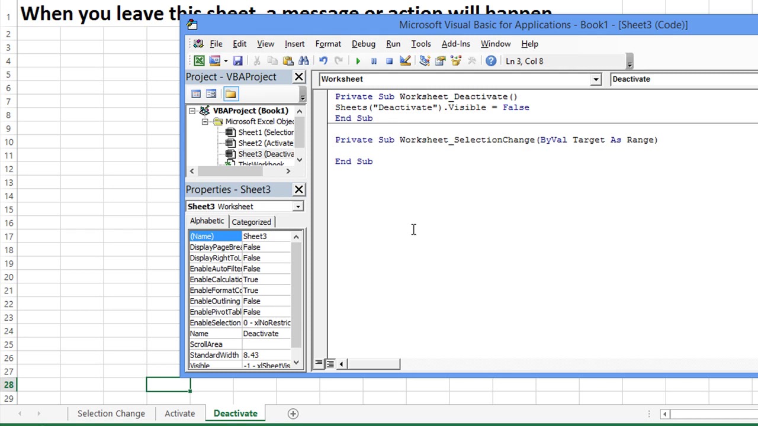This screenshot has height=426, width=758.
Task: Open Properties Window via toolbar icon
Action: coord(440,61)
